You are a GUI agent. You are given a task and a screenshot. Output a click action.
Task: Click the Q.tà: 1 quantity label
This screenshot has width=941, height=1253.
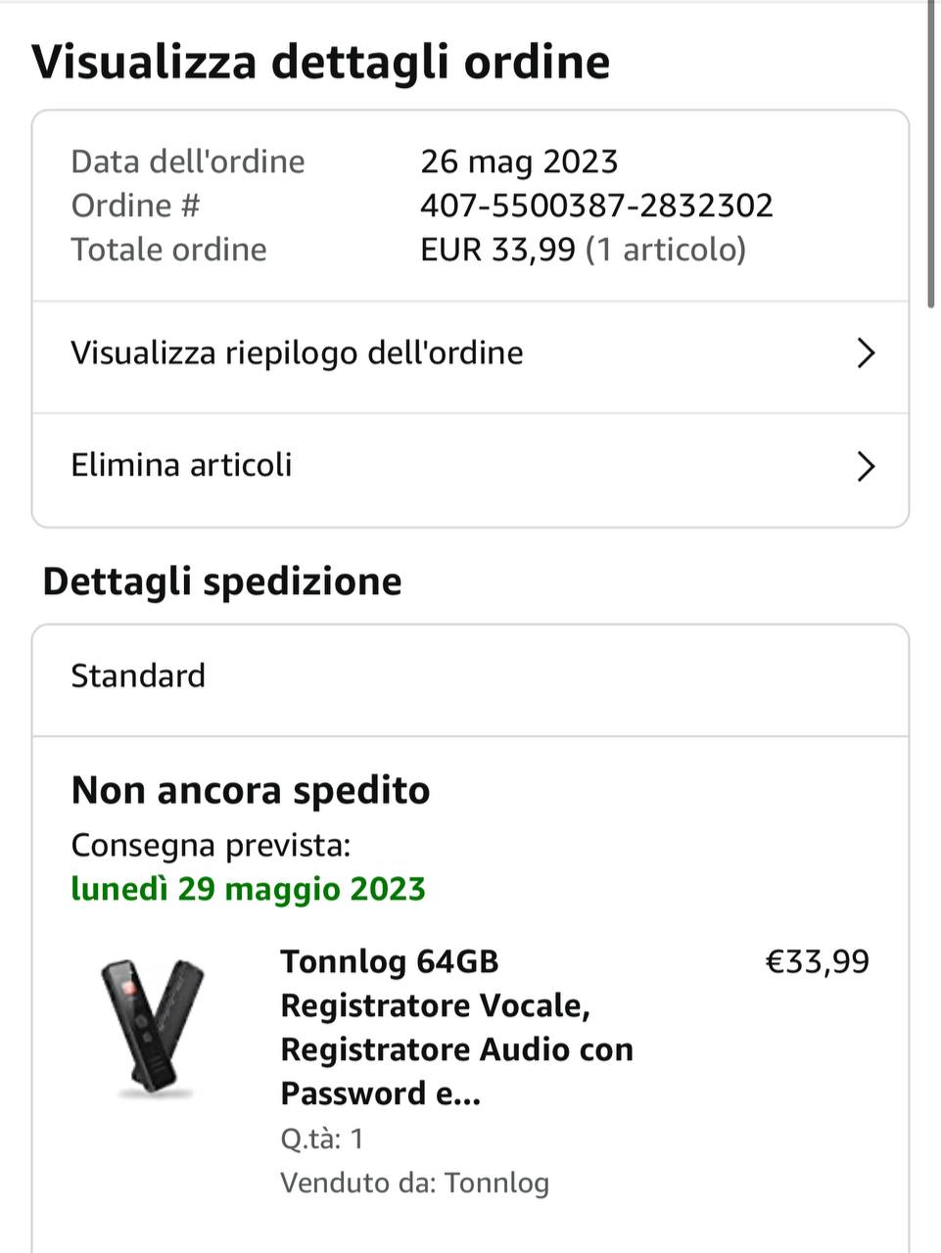[x=322, y=1138]
